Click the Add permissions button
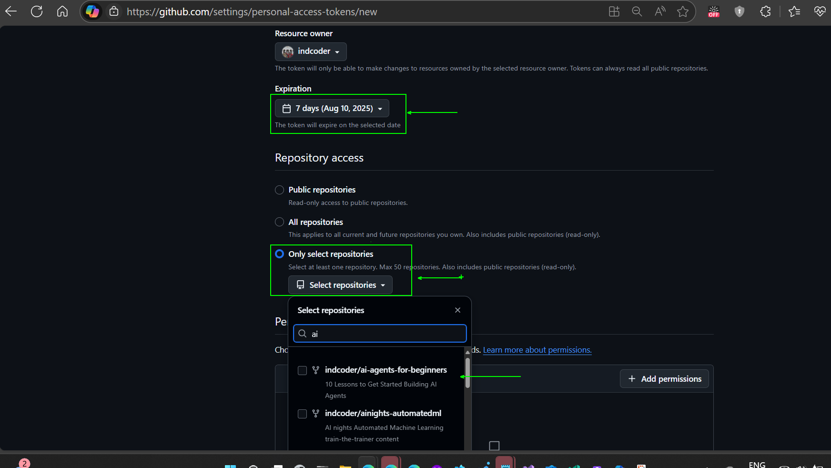 (664, 378)
